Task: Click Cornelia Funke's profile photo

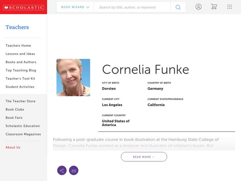Action: (73, 77)
